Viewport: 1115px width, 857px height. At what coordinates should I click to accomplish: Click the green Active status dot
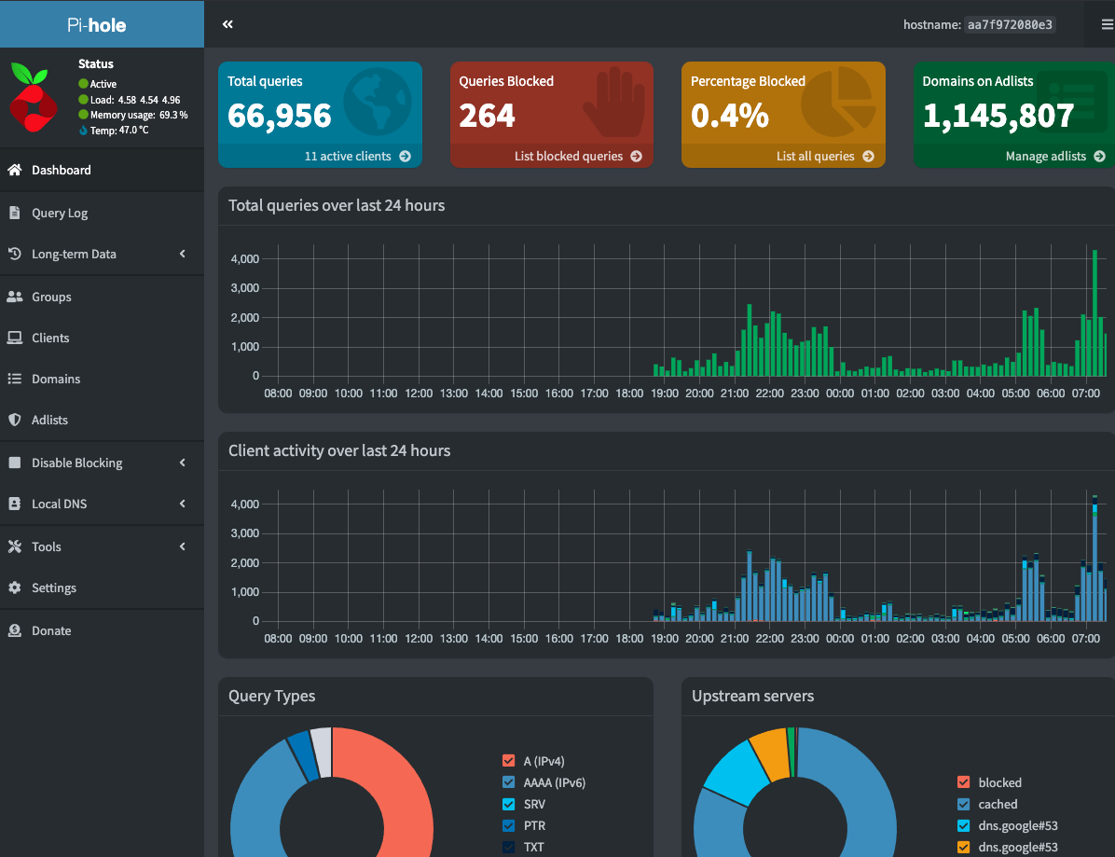[83, 84]
